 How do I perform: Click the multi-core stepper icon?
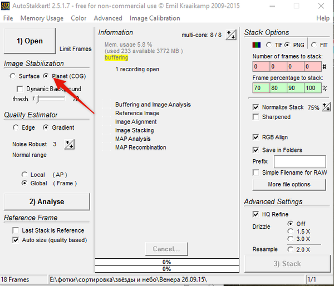click(231, 35)
